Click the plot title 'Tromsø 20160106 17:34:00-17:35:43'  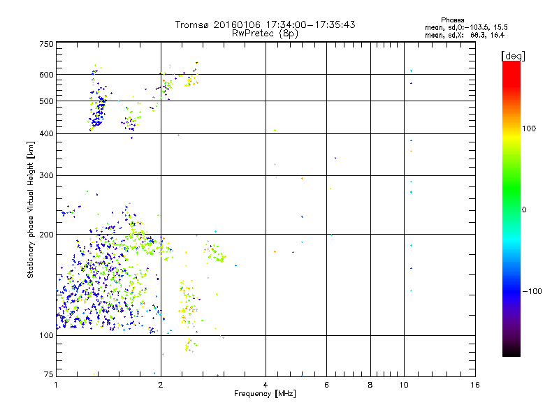pyautogui.click(x=265, y=24)
